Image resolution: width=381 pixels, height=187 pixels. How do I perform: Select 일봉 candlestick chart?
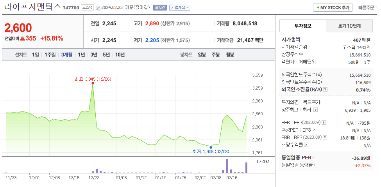202,55
